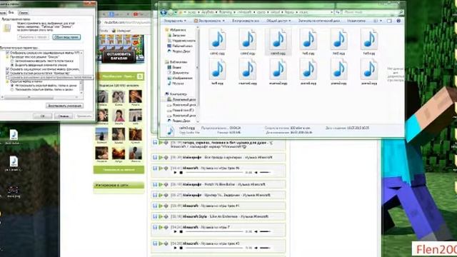Select 'highlight typed item in list' radio option

pos(12,65)
